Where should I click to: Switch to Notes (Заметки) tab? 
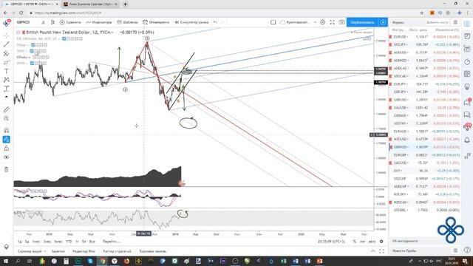(58, 251)
